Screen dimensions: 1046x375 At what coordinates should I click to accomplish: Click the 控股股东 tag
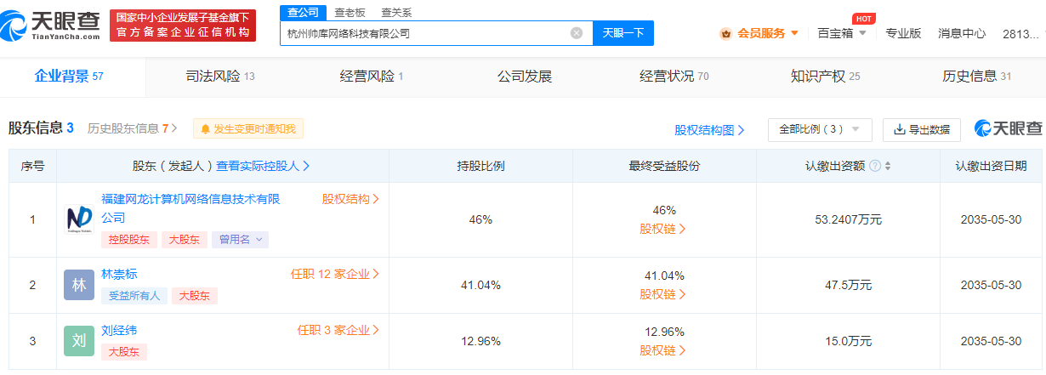(x=128, y=240)
